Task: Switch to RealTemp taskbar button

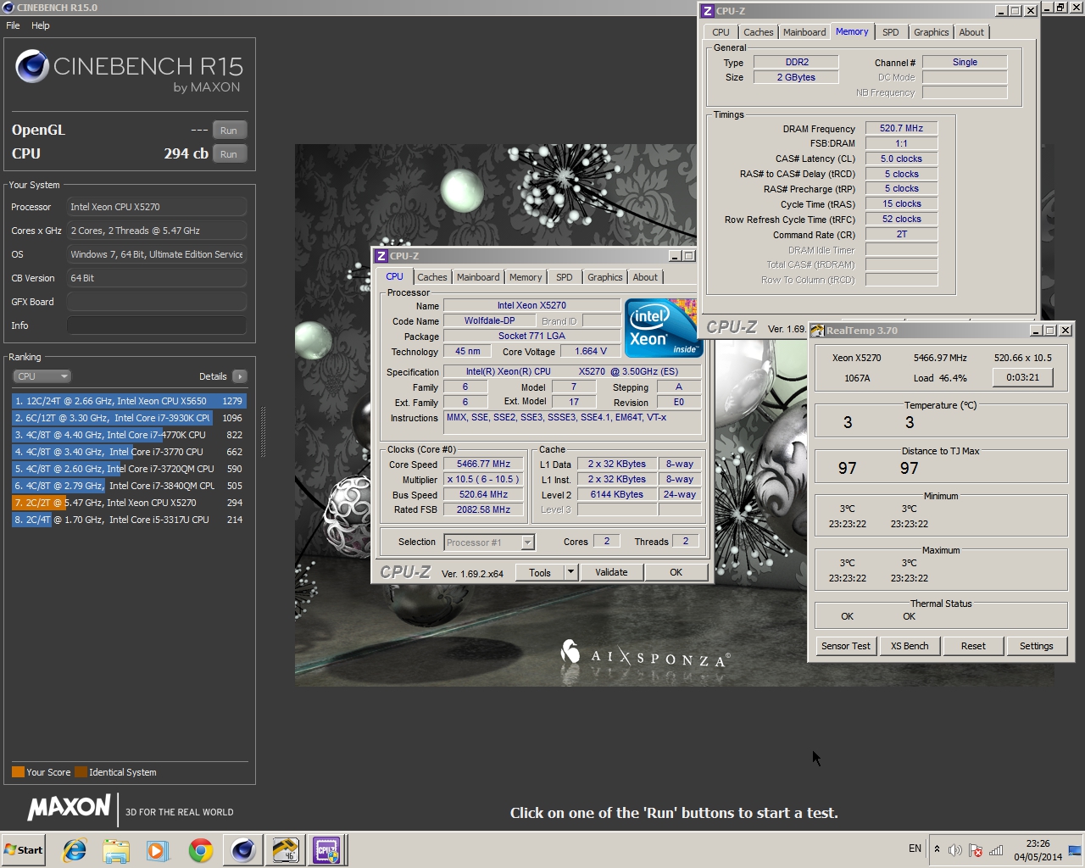Action: (x=285, y=850)
